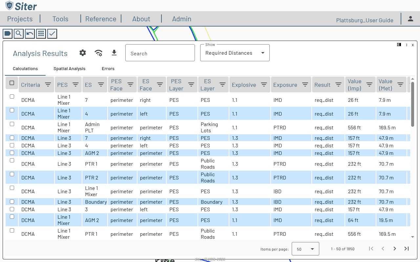The height and width of the screenshot is (262, 420).
Task: Download the analysis results
Action: coord(114,53)
